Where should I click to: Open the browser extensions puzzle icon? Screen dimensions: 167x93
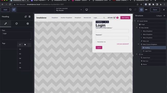[153, 4]
